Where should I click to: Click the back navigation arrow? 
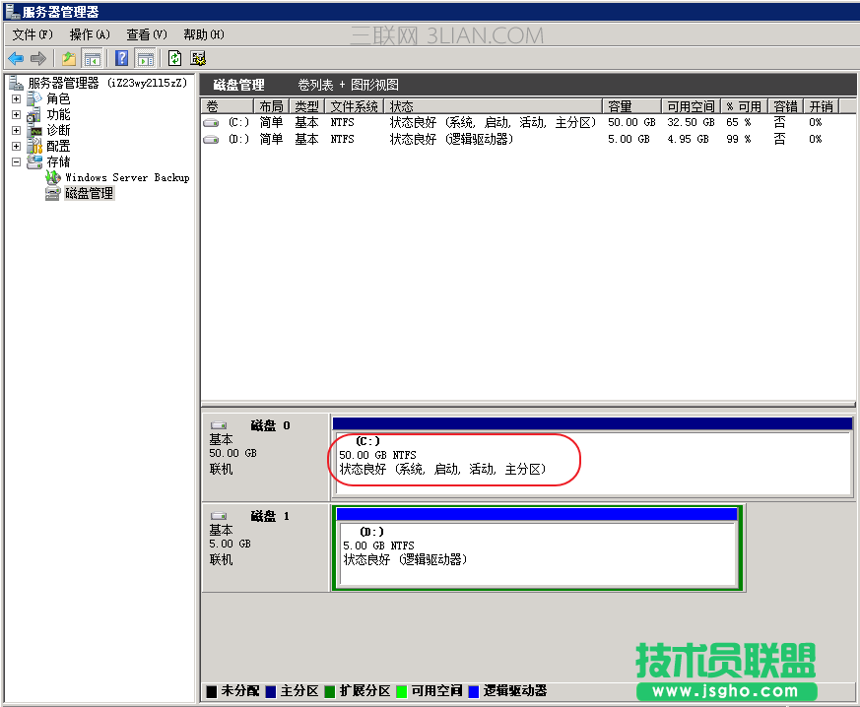[17, 58]
